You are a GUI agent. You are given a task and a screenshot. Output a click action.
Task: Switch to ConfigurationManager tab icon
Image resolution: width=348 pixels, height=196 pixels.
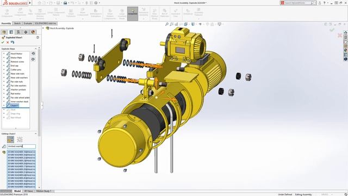(x=18, y=32)
